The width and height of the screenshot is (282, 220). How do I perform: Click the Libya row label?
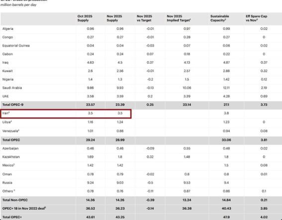(7, 122)
